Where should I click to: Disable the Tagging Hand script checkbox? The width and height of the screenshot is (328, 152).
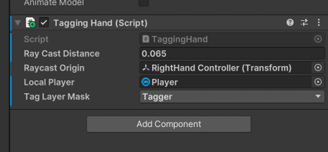click(44, 23)
